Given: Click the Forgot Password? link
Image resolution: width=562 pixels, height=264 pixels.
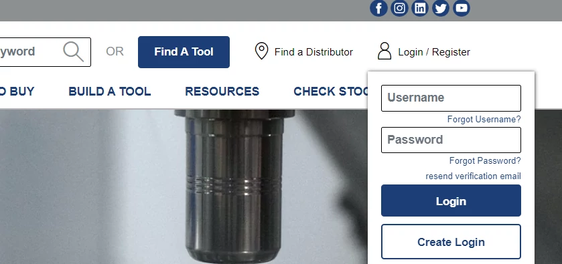Looking at the screenshot, I should (x=485, y=161).
